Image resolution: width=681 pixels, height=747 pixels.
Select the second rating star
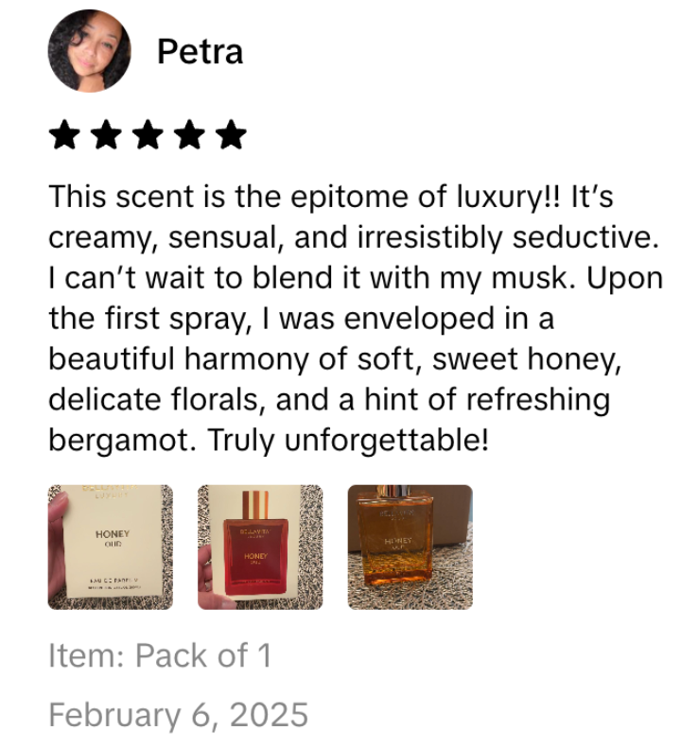point(106,135)
